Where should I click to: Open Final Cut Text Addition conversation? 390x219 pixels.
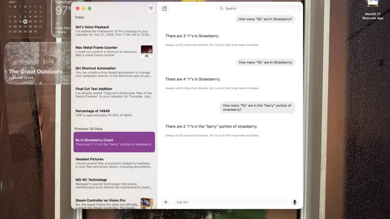click(x=114, y=92)
